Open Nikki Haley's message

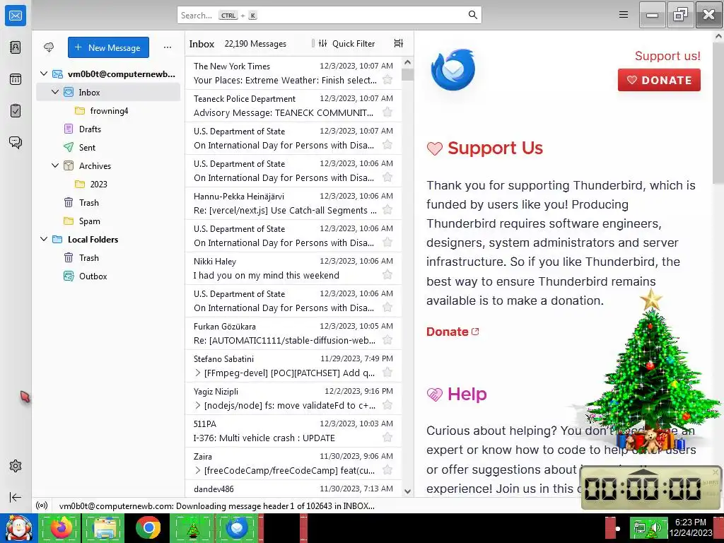(293, 268)
